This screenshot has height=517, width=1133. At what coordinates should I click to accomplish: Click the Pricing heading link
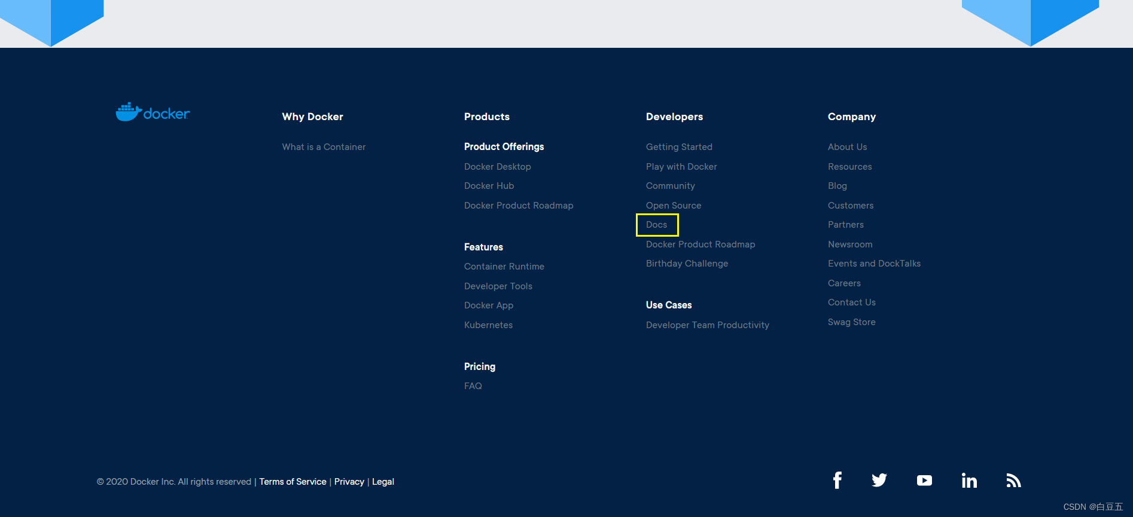click(480, 366)
